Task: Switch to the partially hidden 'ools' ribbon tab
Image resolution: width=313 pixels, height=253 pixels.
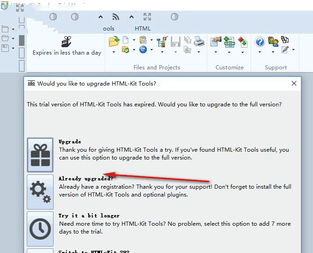Action: click(x=108, y=29)
